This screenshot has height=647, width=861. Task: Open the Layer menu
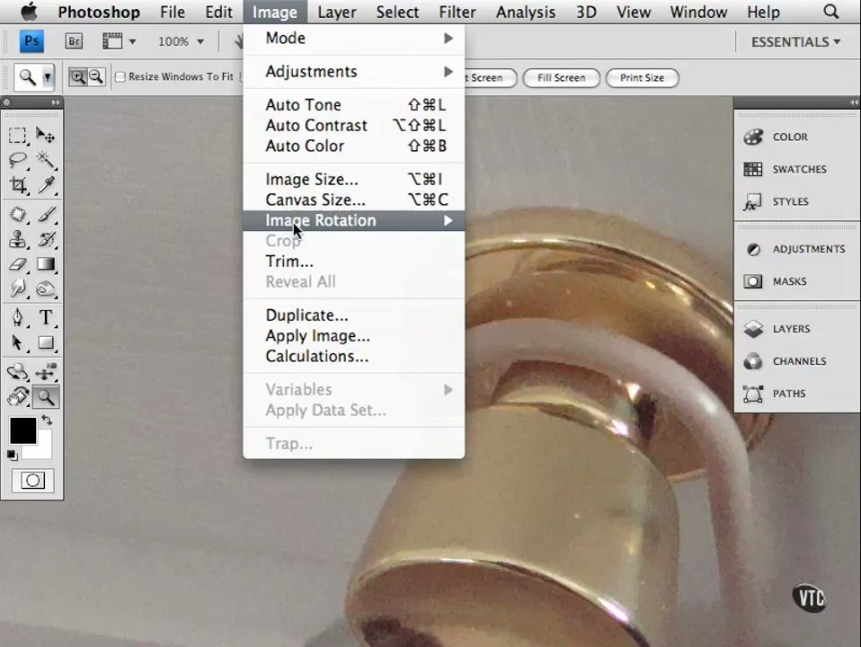pyautogui.click(x=337, y=12)
